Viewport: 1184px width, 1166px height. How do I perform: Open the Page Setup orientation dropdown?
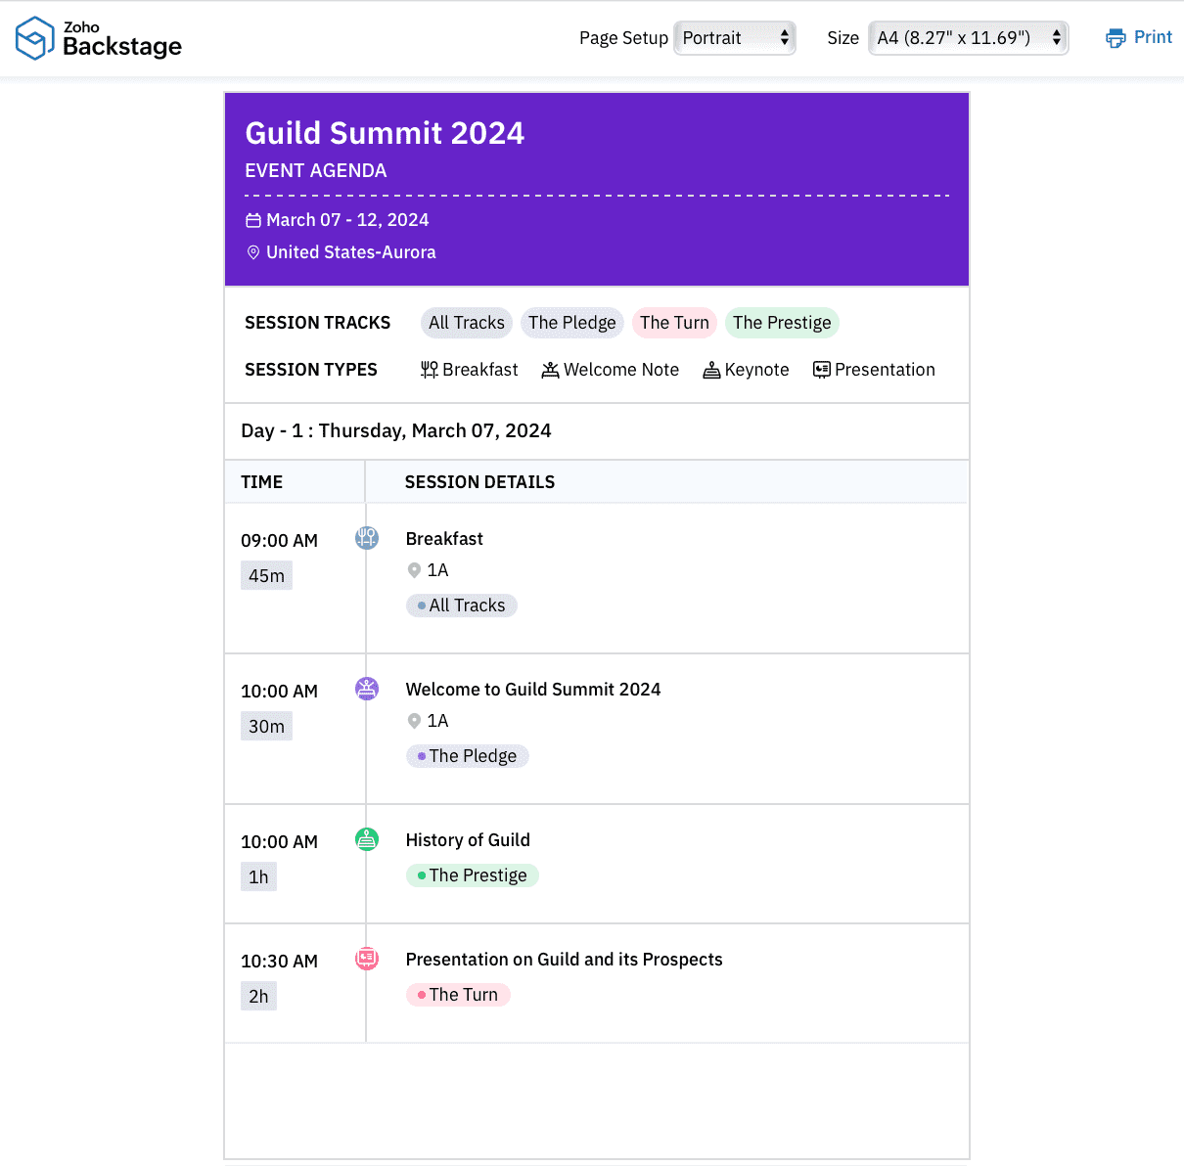(x=735, y=38)
